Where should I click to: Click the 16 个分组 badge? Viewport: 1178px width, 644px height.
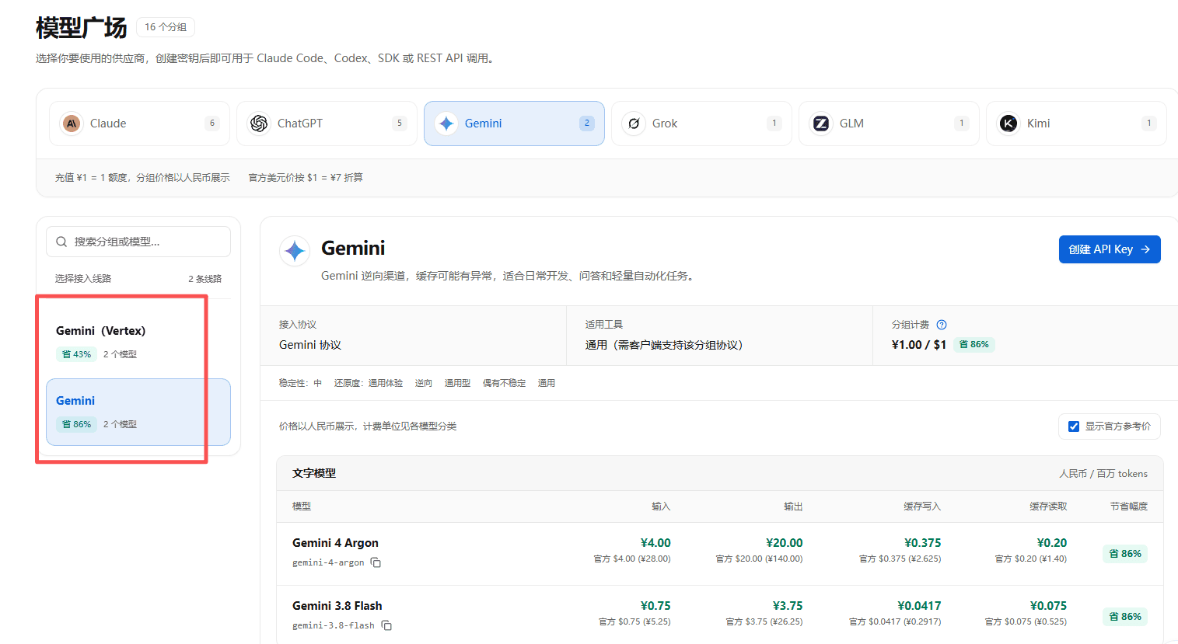coord(166,27)
